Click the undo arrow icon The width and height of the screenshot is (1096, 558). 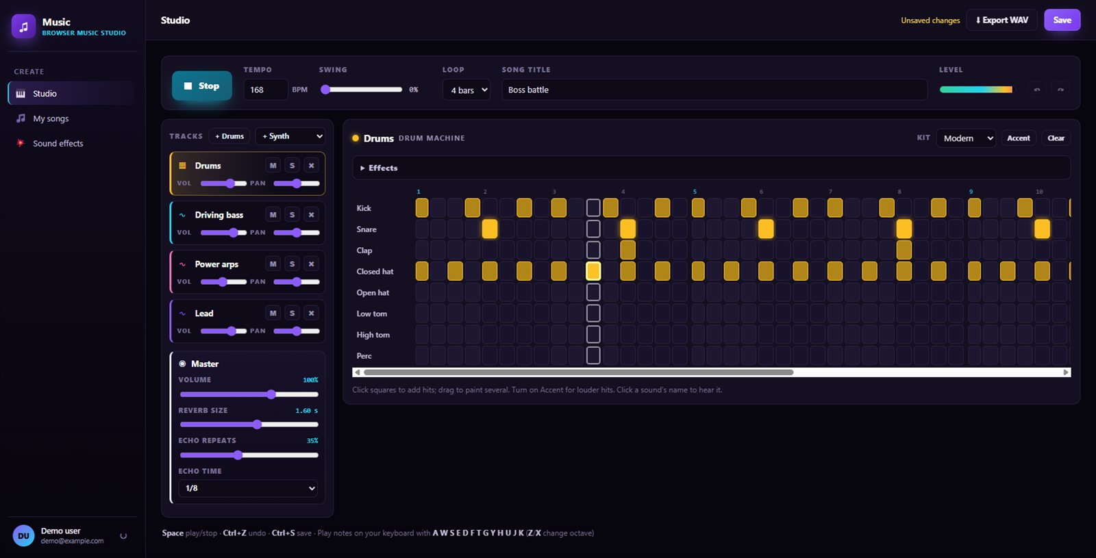(x=1037, y=90)
